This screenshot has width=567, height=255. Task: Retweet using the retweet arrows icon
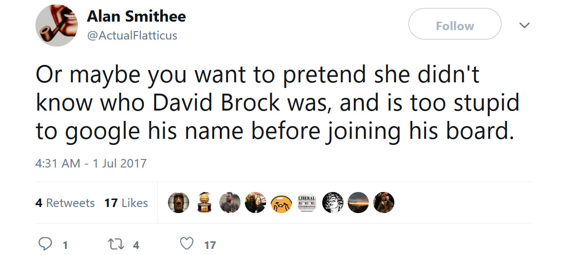[x=115, y=244]
